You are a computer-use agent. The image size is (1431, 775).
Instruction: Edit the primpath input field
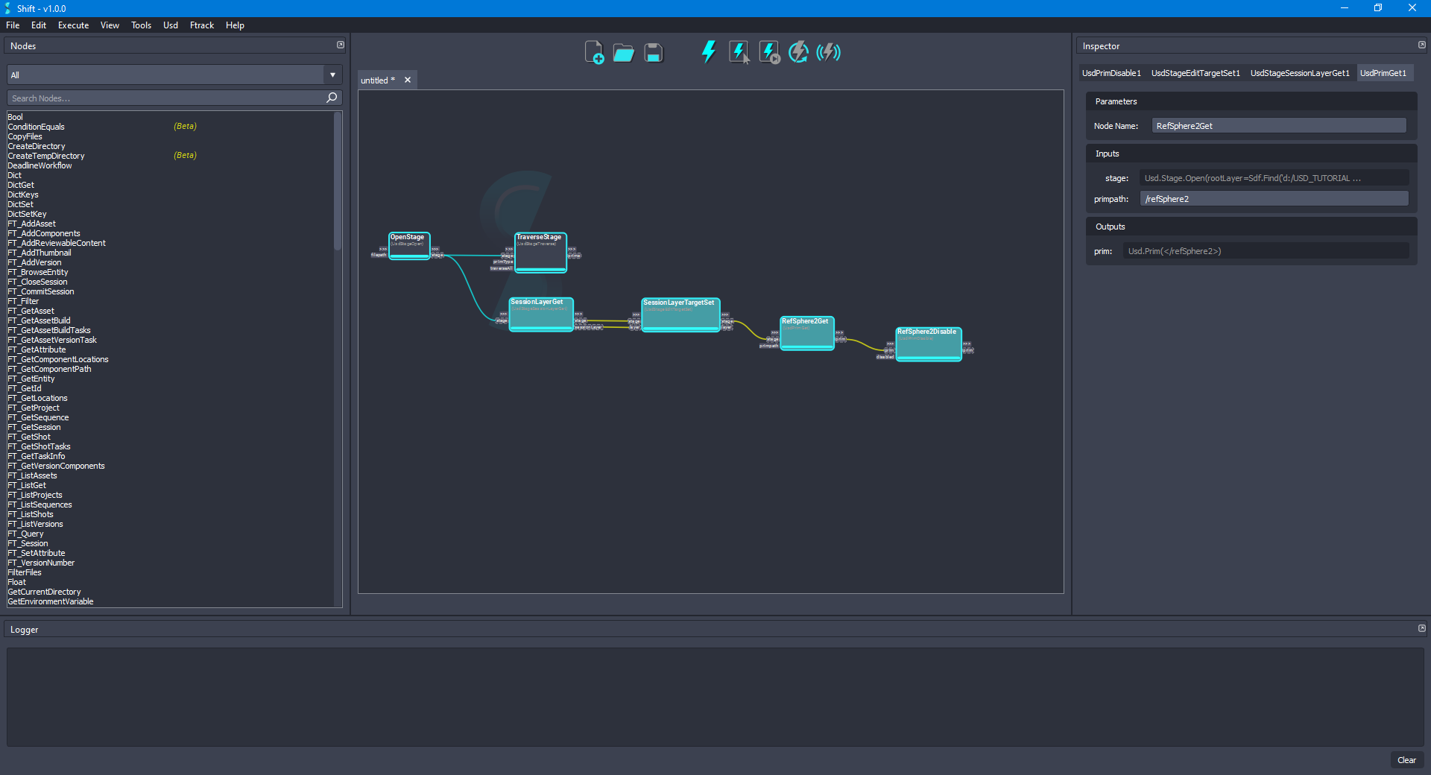(1274, 198)
